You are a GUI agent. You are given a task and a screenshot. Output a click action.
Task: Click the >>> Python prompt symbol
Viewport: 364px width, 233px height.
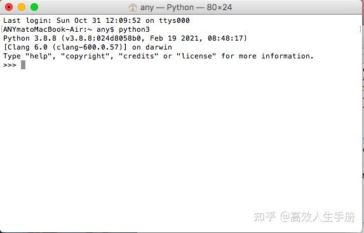coord(10,65)
